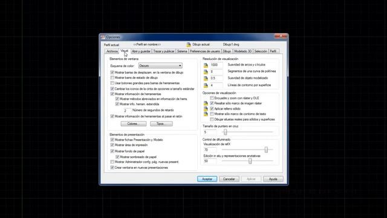Click the drawing icon beside Suavidad de arcos

point(206,65)
